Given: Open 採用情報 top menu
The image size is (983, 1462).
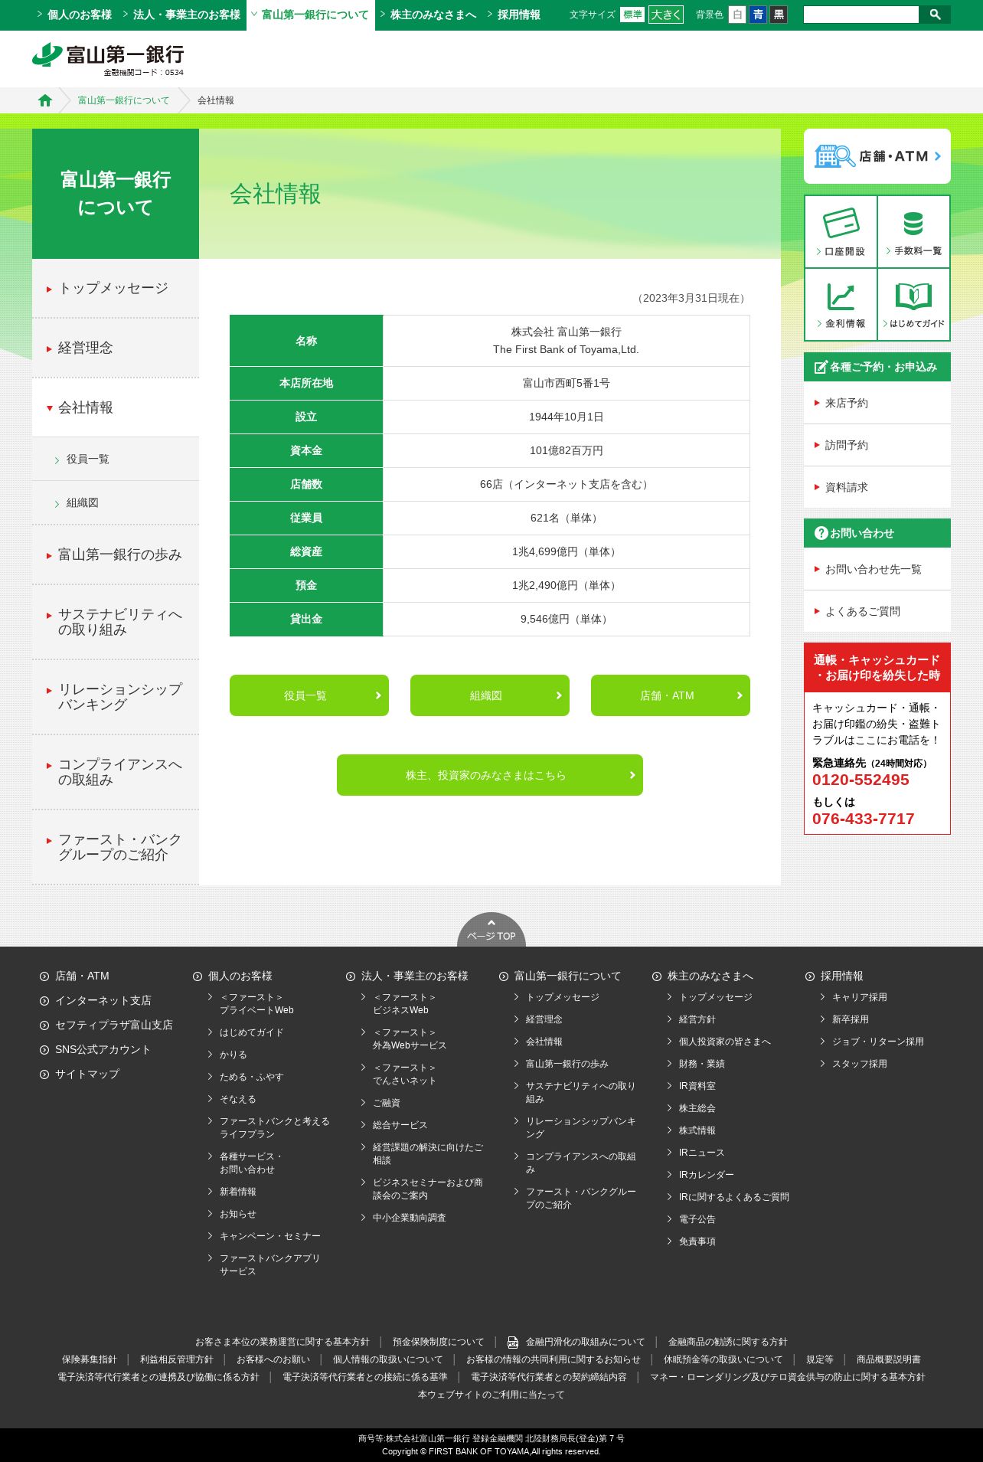Looking at the screenshot, I should [514, 15].
